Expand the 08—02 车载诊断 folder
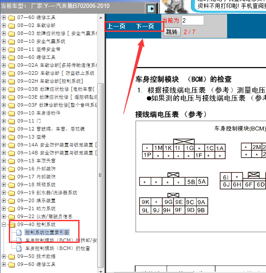 (4, 25)
